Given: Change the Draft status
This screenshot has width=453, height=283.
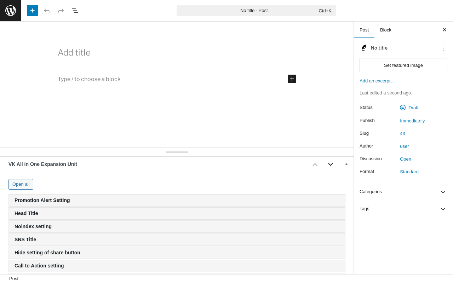Looking at the screenshot, I should tap(409, 108).
